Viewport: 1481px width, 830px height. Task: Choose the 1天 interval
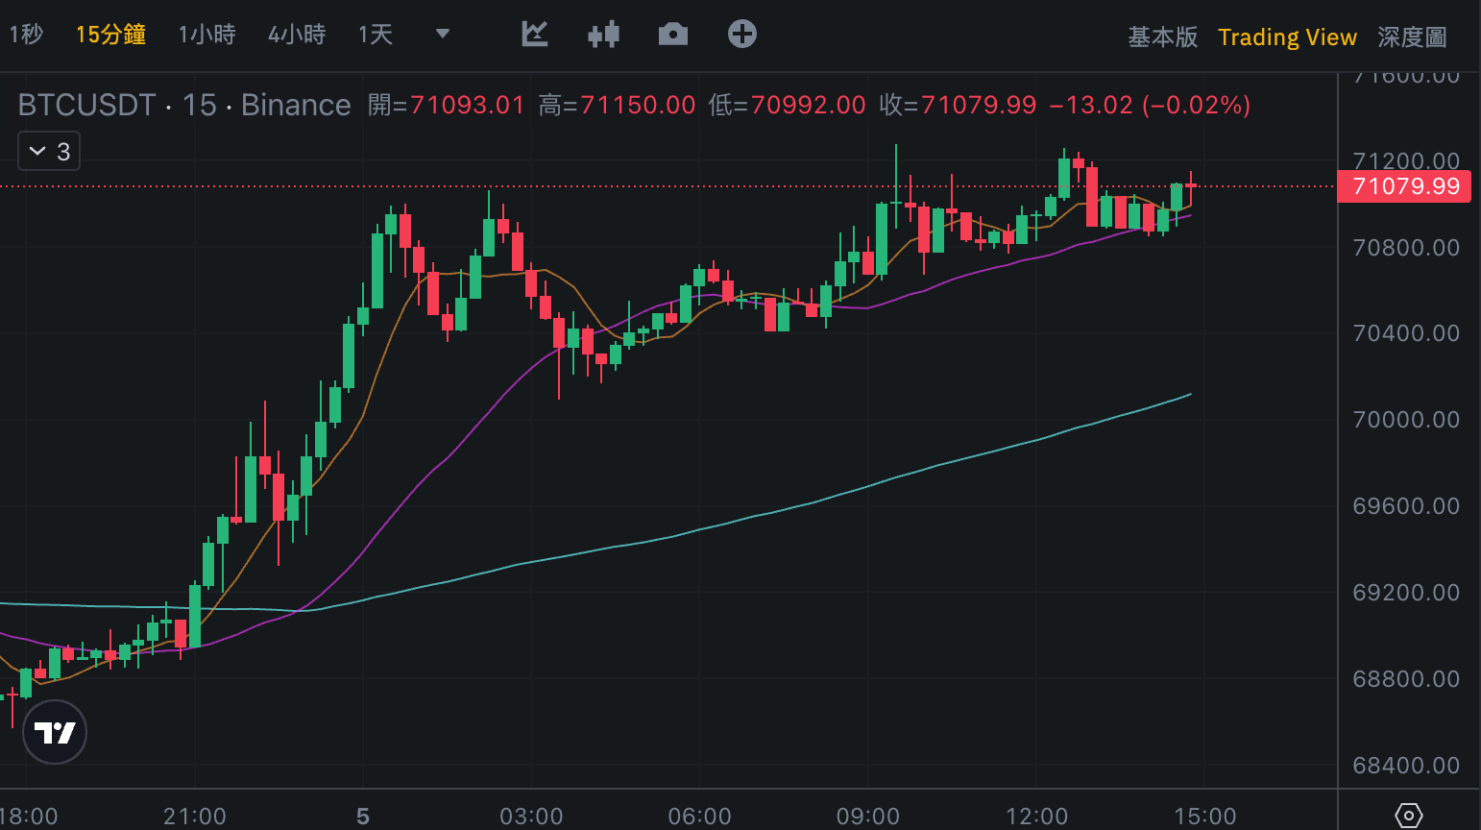376,36
